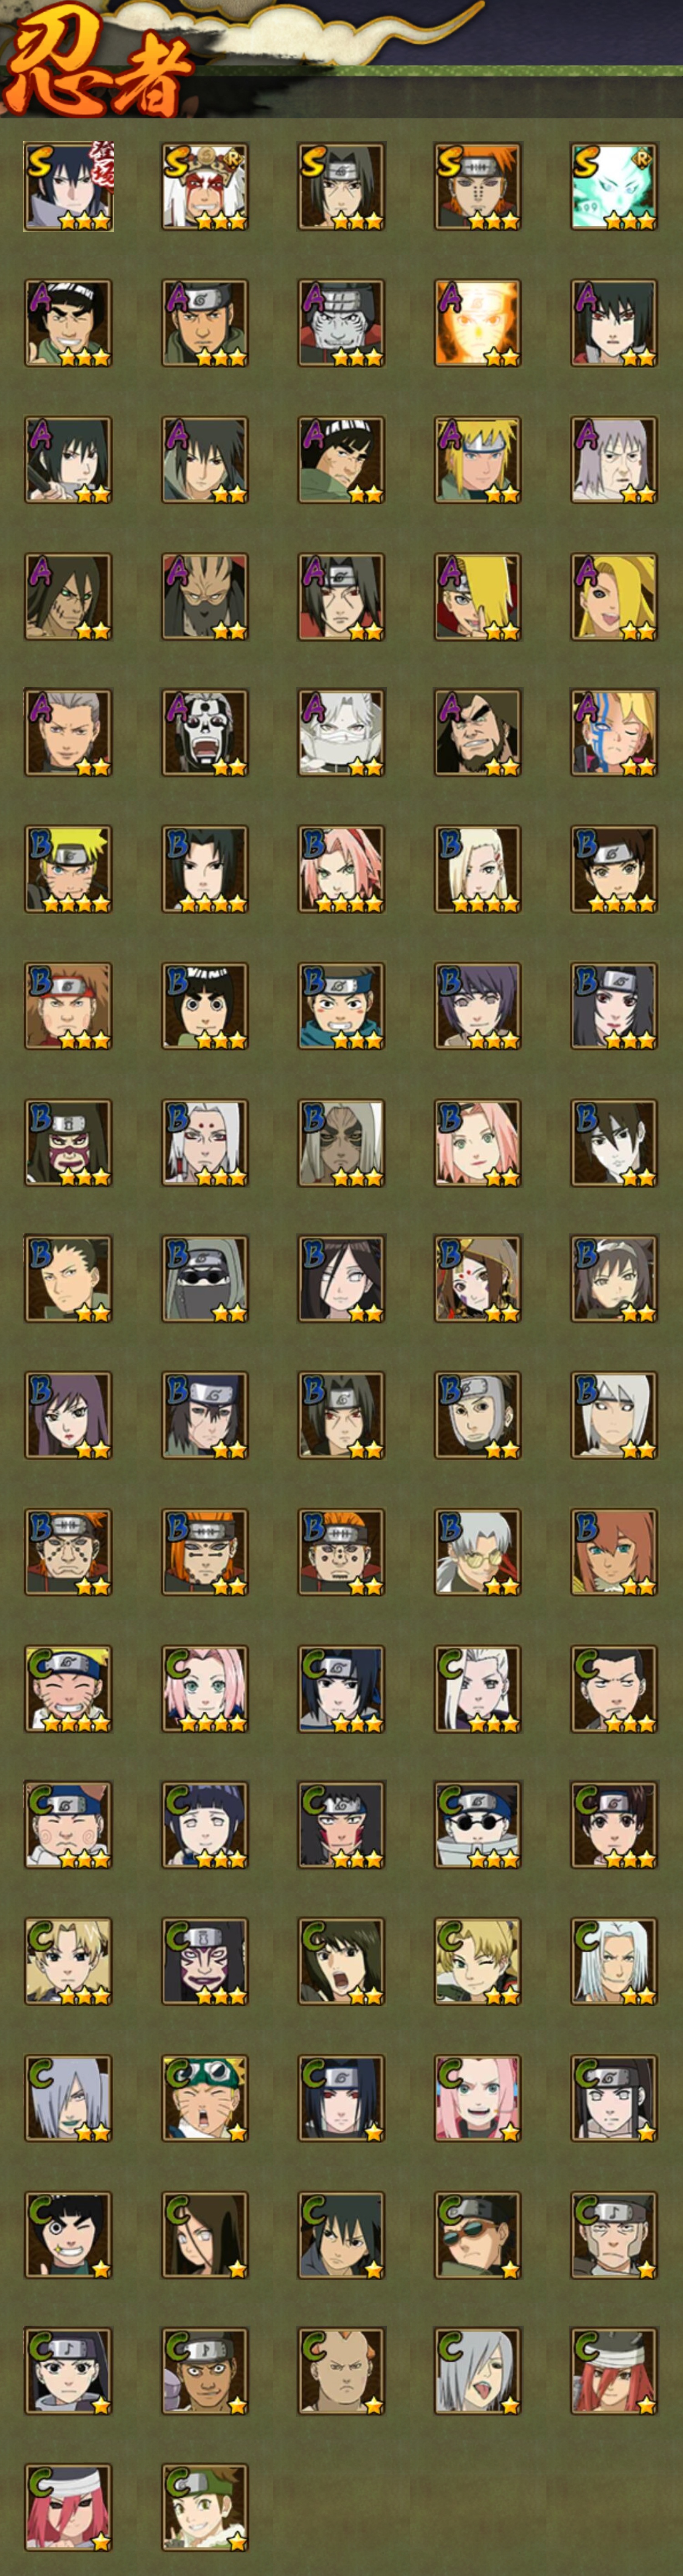Pick the glowing cyan S-rank ninja
Screen dimensions: 683x2576
pos(614,186)
